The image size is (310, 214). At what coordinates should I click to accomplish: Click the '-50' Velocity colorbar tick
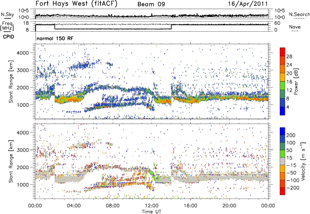291,173
